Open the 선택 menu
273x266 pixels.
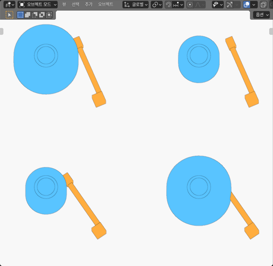click(x=76, y=5)
